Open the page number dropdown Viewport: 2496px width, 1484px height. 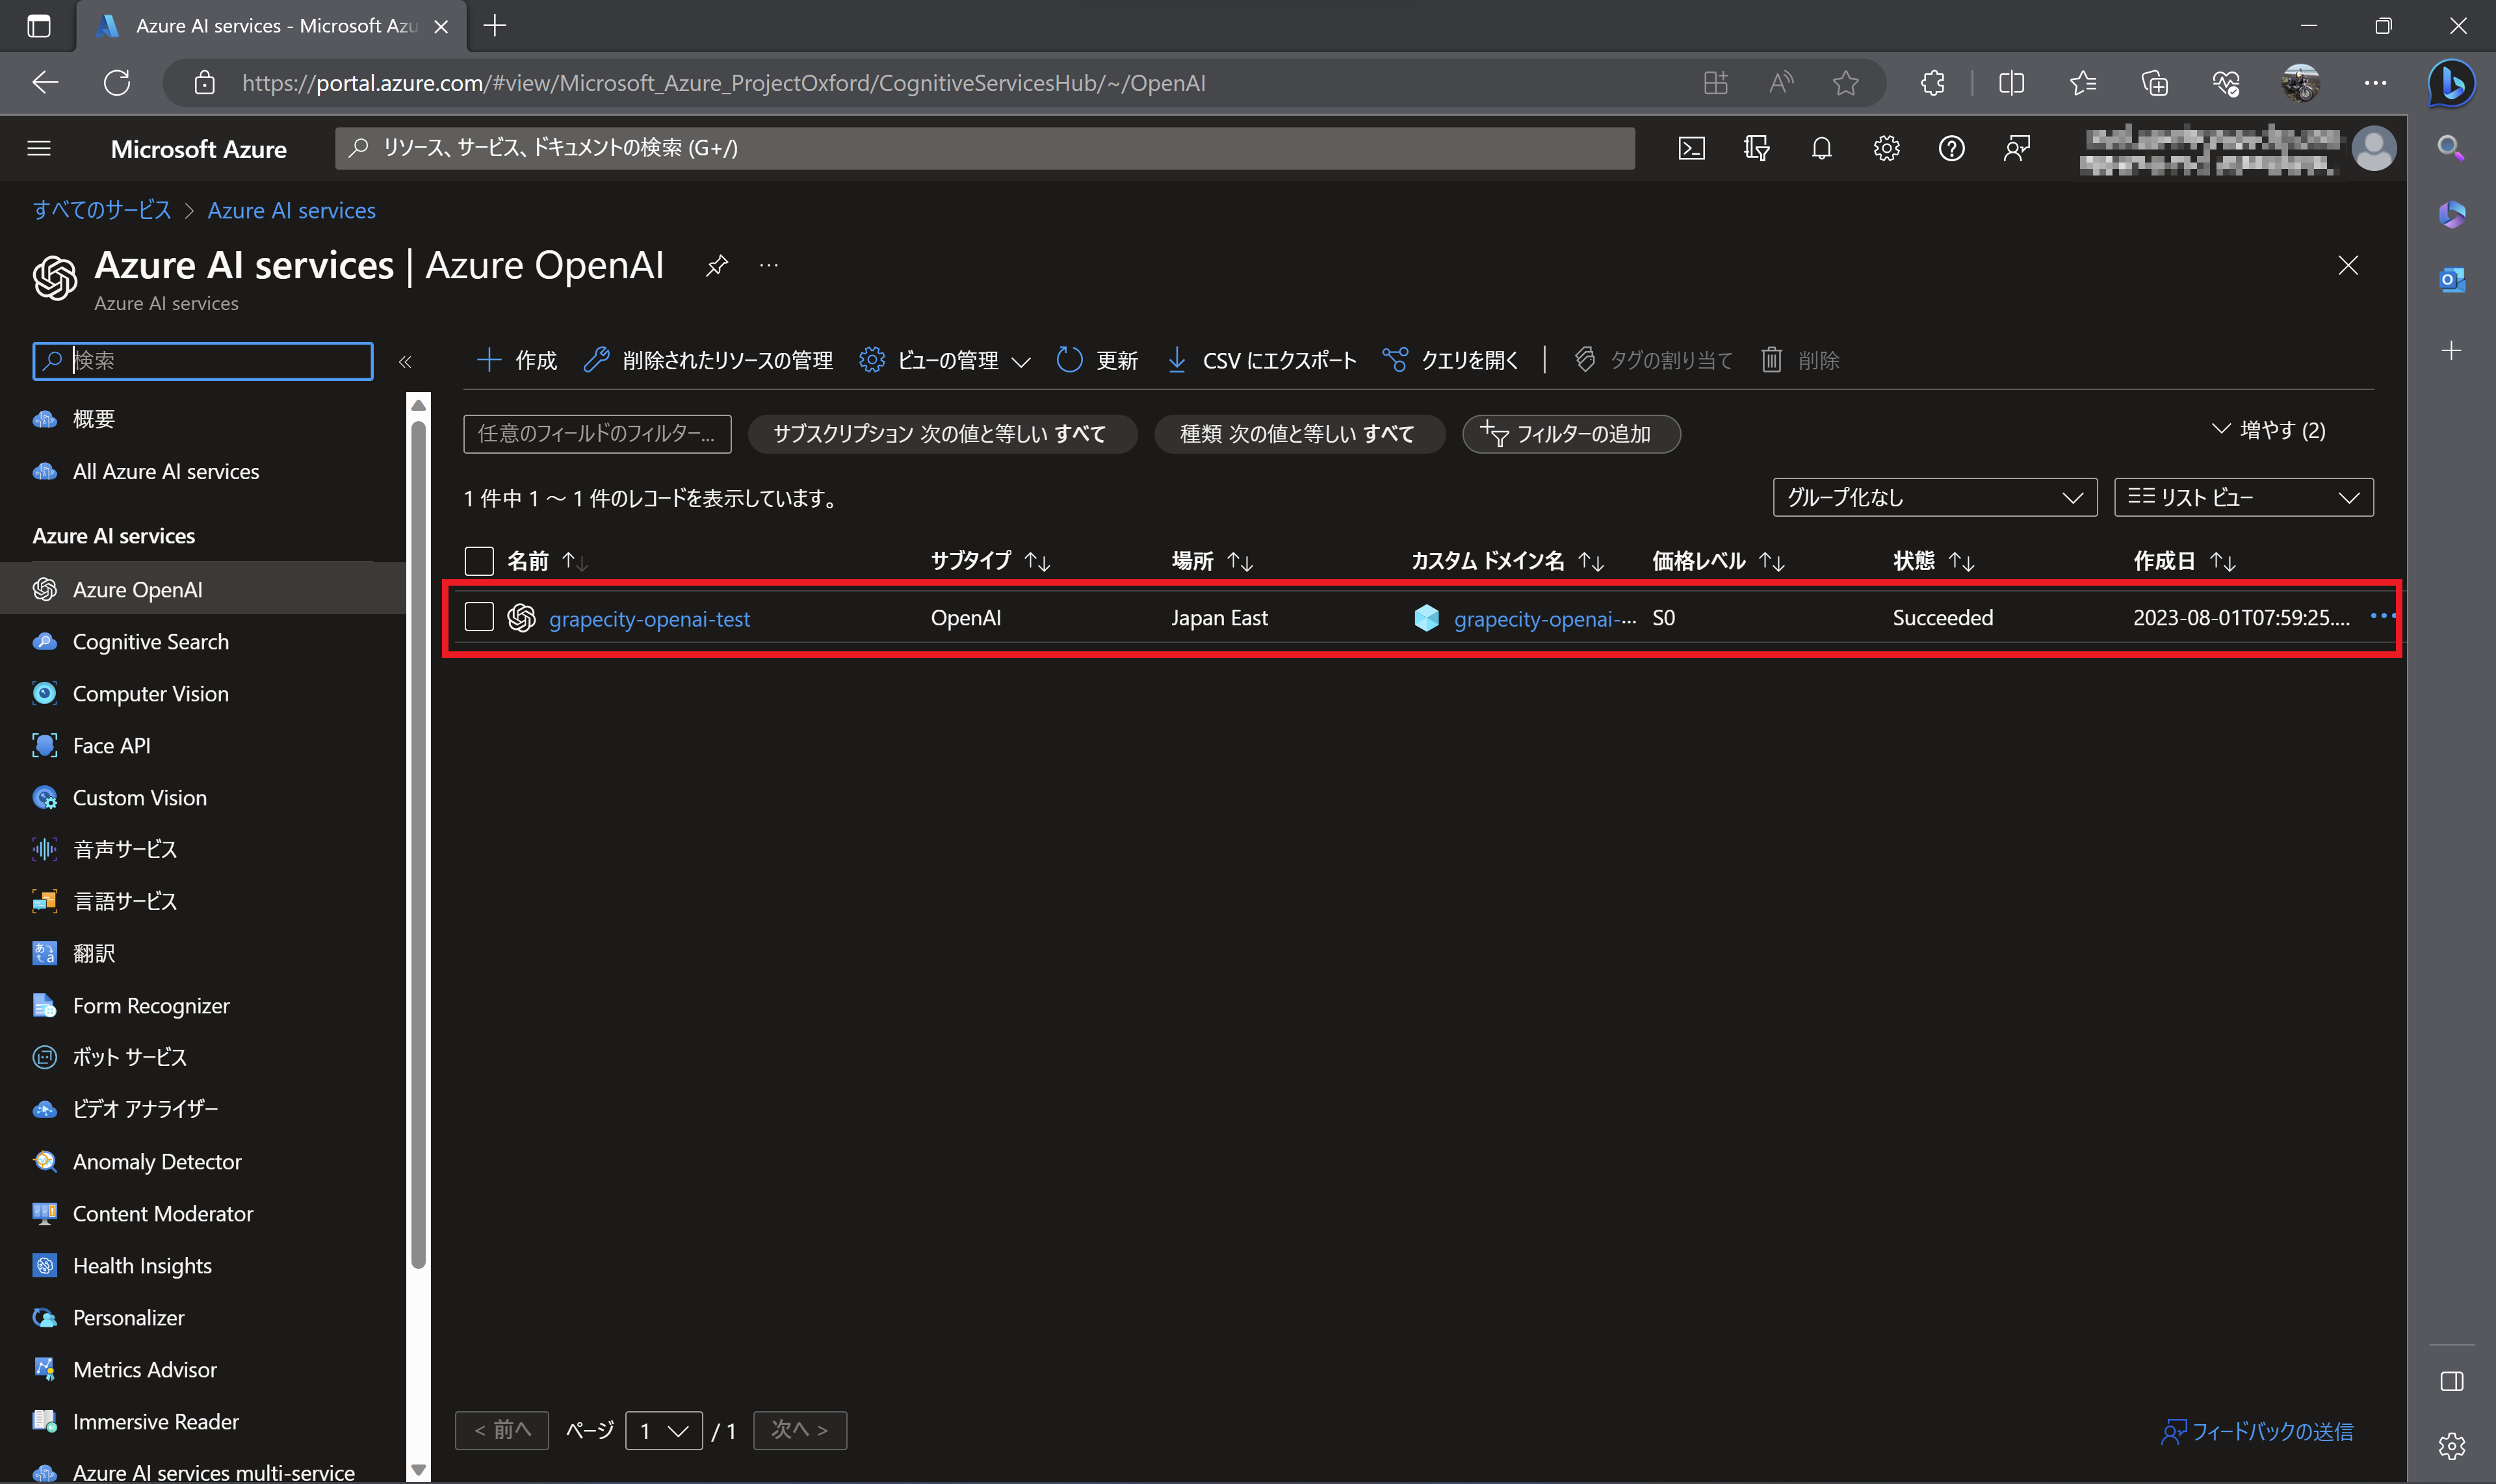pyautogui.click(x=664, y=1431)
